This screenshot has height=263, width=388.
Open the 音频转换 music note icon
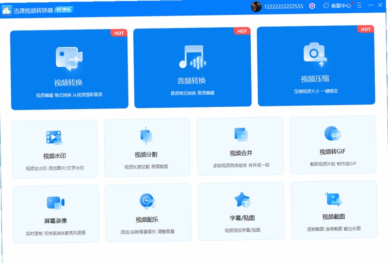tap(193, 57)
